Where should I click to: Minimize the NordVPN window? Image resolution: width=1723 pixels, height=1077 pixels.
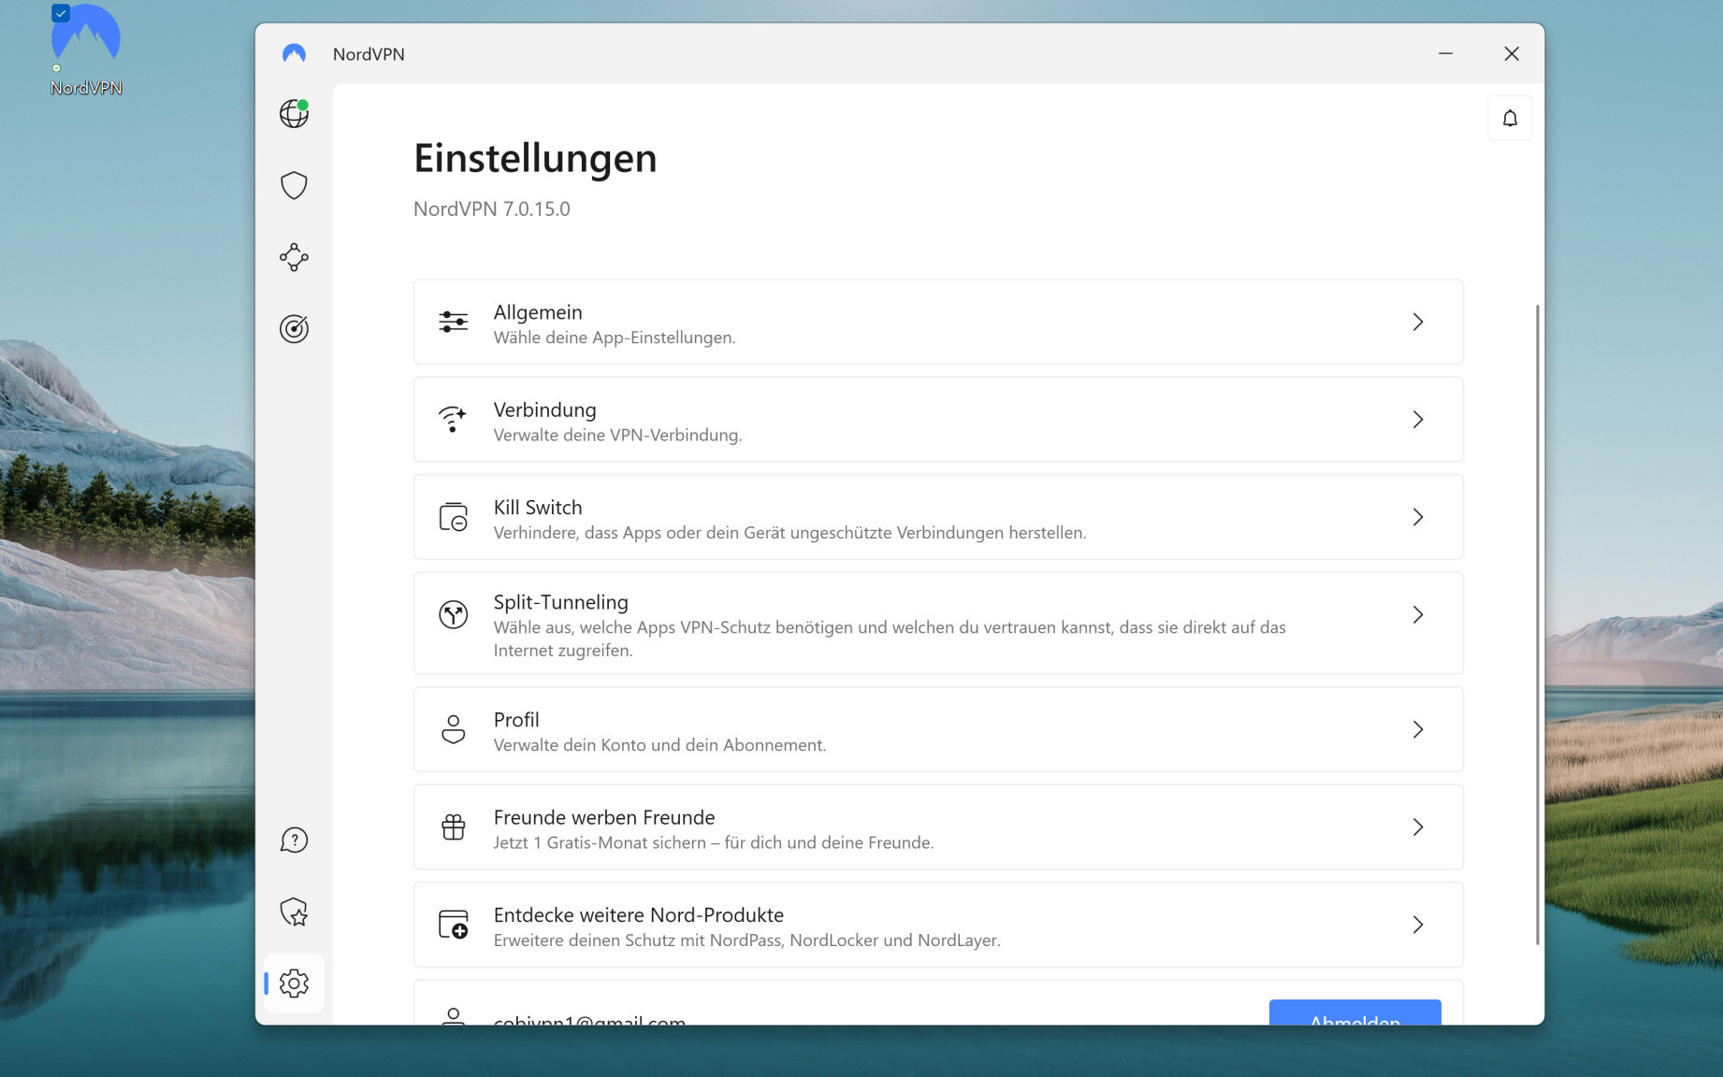coord(1445,53)
